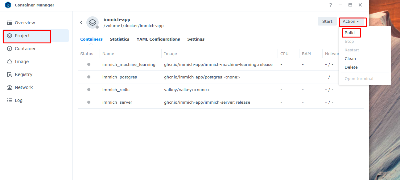Open the YAML Configurations tab

pos(158,39)
